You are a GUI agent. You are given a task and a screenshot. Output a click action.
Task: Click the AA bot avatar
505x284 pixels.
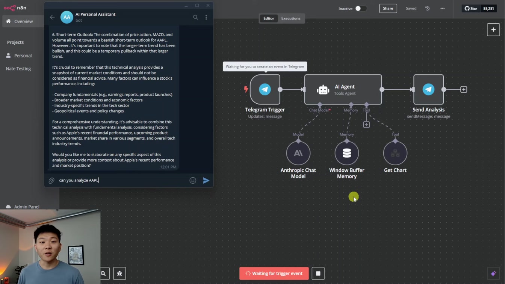click(67, 17)
